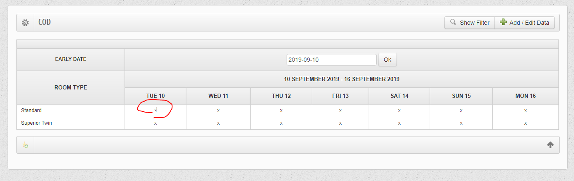Open the Show Filter panel
574x181 pixels.
[x=470, y=23]
